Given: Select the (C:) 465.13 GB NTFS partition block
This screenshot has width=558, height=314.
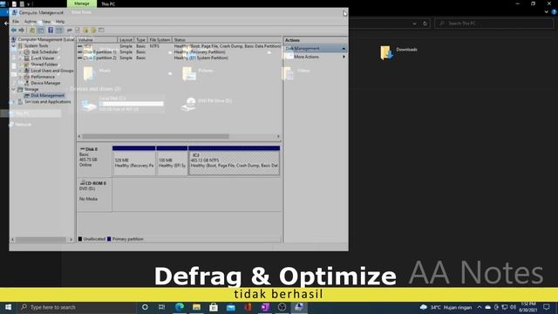Looking at the screenshot, I should click(235, 160).
